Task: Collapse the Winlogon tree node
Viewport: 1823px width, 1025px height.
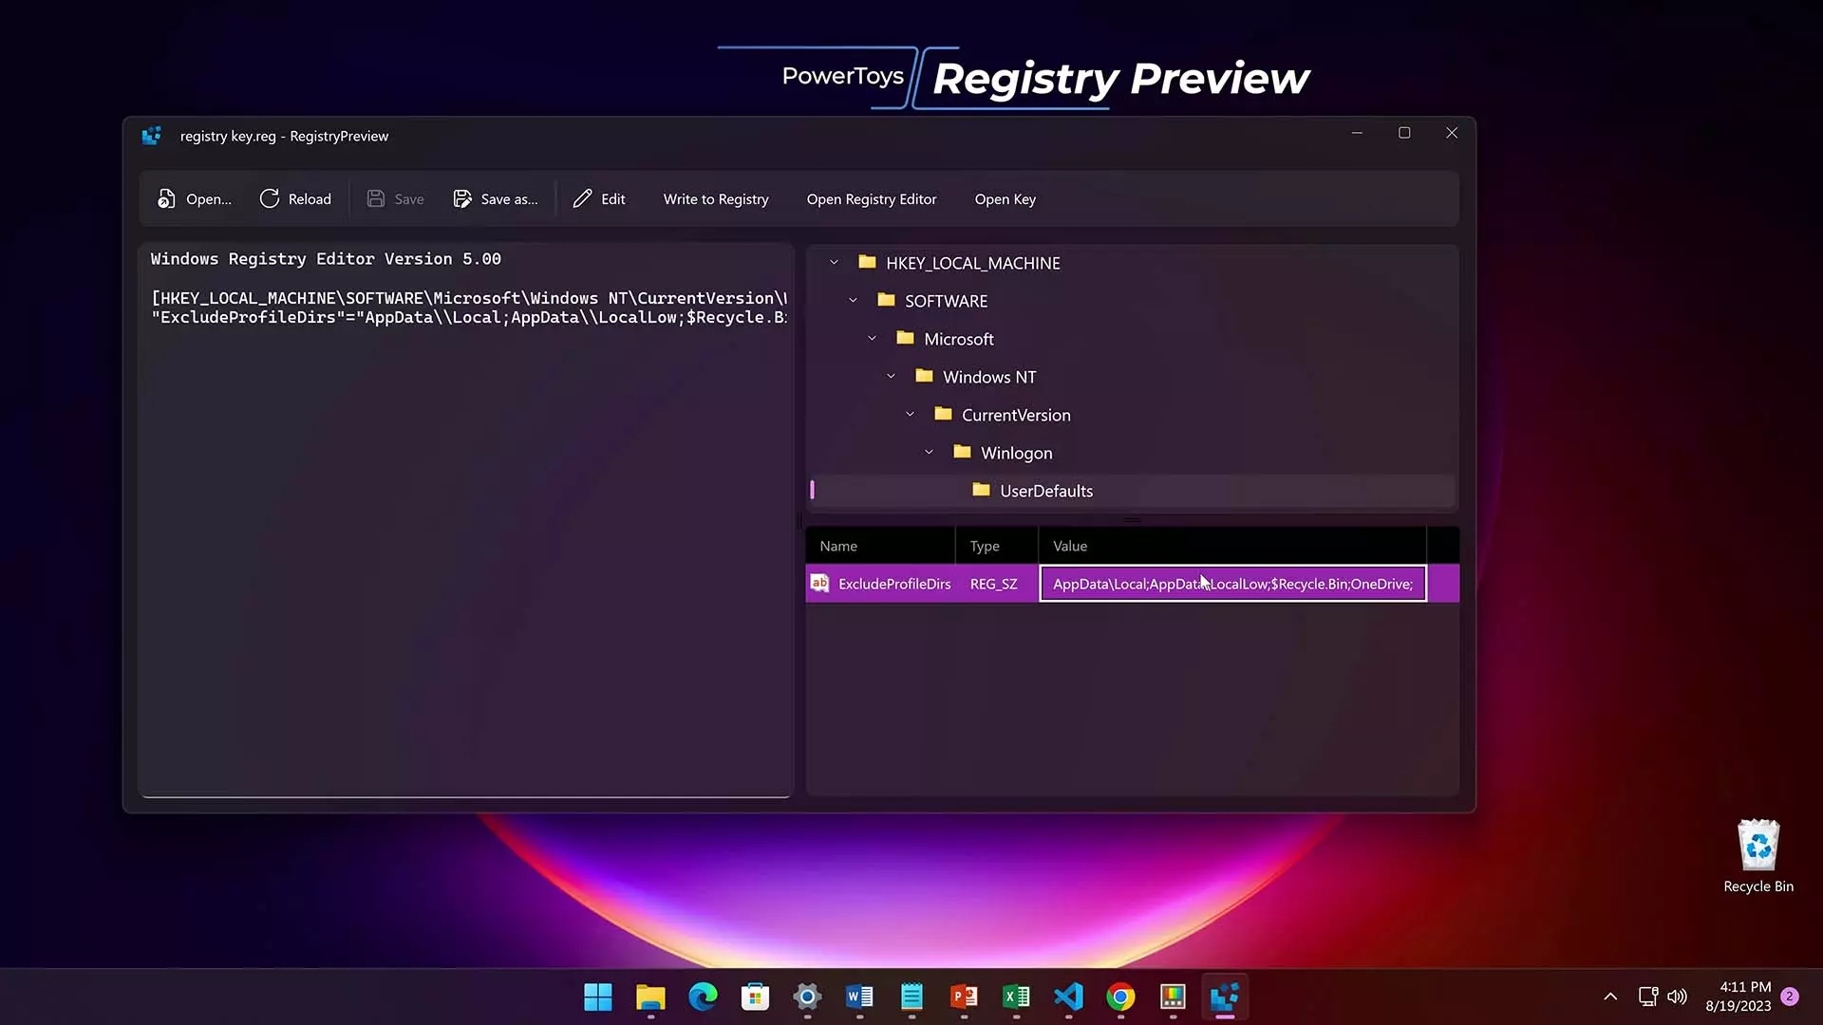Action: click(929, 452)
